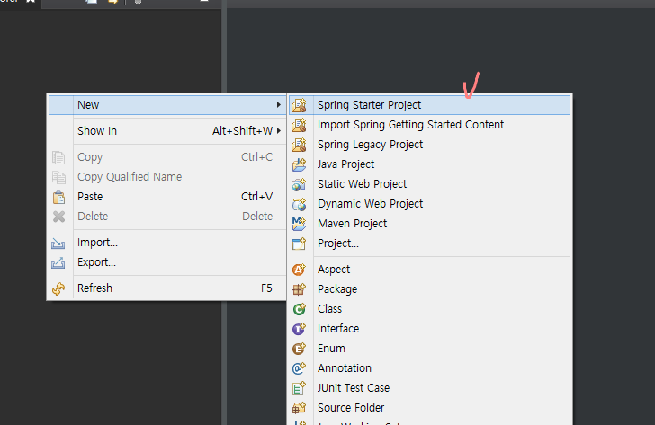Click the Package icon in the submenu

299,289
